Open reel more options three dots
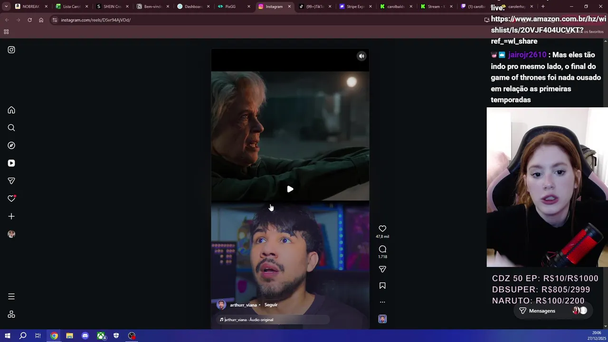Image resolution: width=608 pixels, height=342 pixels. click(x=382, y=302)
